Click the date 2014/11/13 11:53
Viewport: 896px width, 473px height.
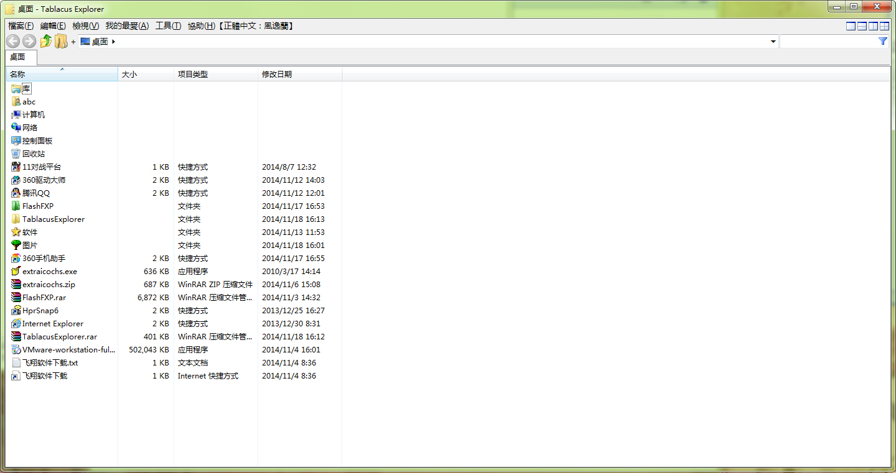coord(293,232)
